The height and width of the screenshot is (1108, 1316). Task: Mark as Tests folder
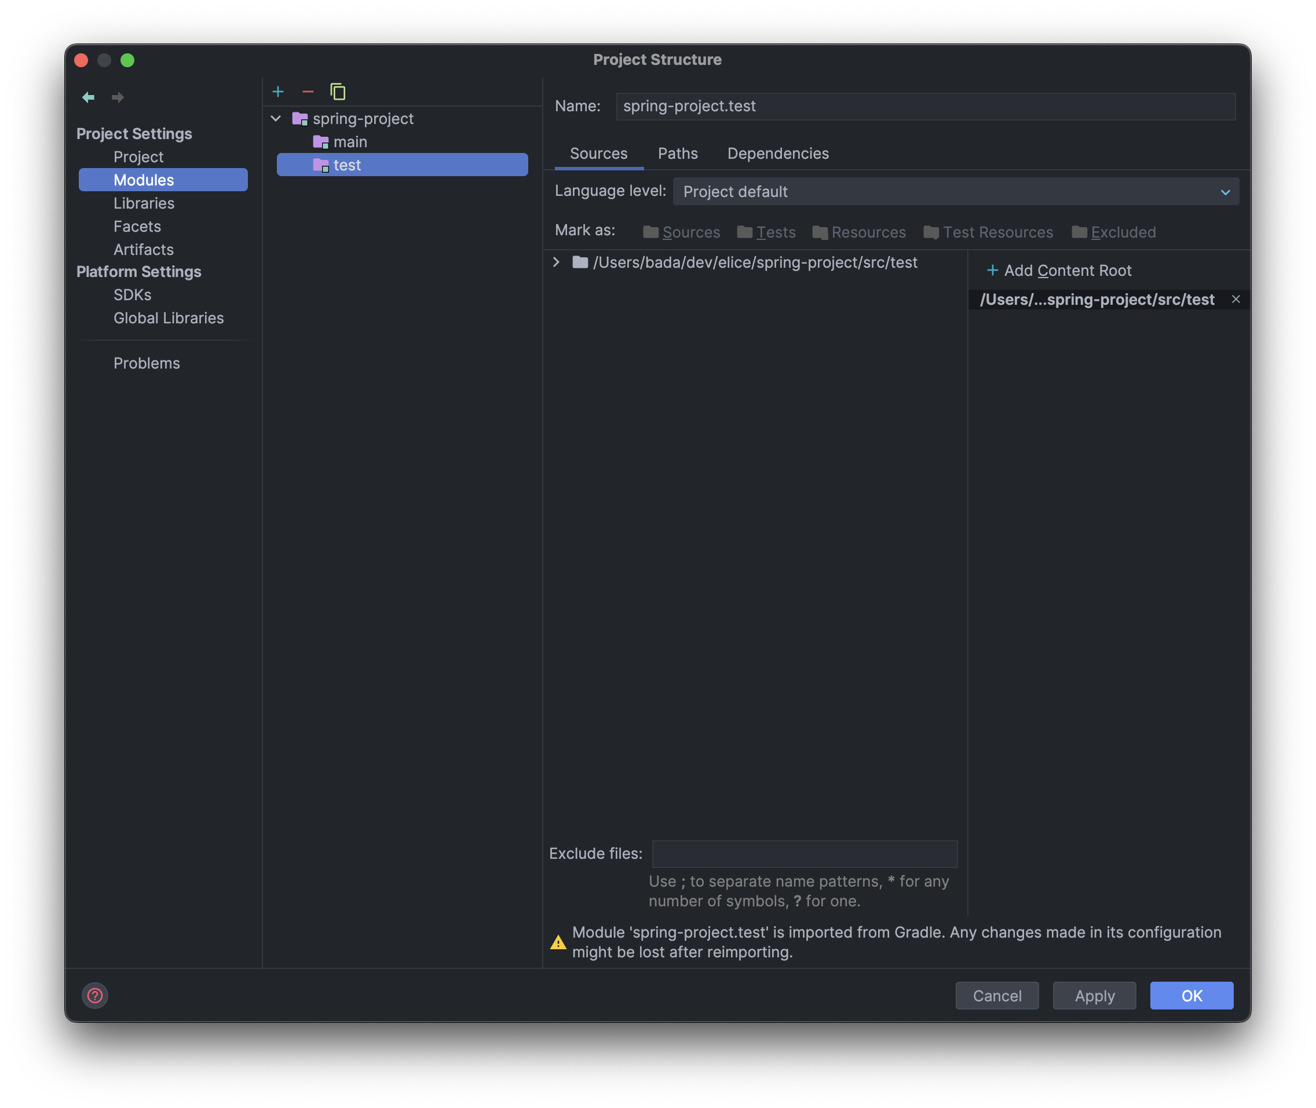(x=766, y=232)
